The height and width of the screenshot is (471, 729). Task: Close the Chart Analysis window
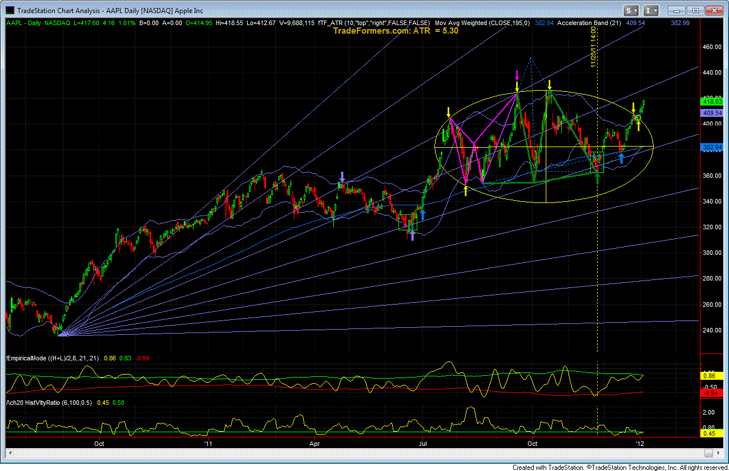(x=714, y=10)
